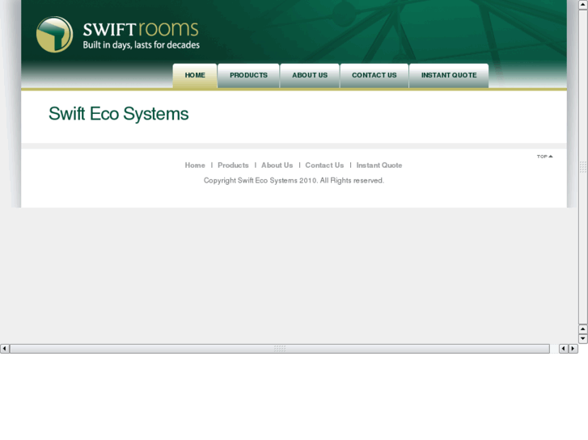
Task: Click the horizontal scrollbar thumb
Action: pos(280,349)
